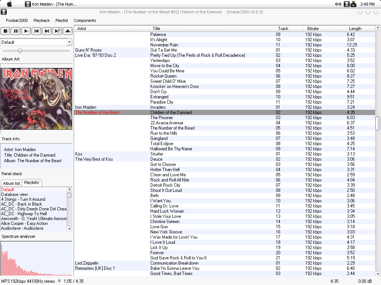The height and width of the screenshot is (285, 381).
Task: Click the eject/open arrow toolbar button
Action: click(x=67, y=31)
